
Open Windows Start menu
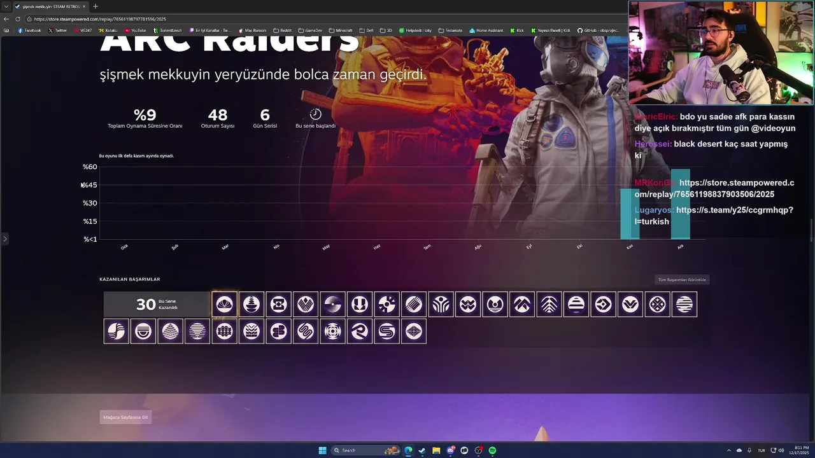[x=322, y=450]
